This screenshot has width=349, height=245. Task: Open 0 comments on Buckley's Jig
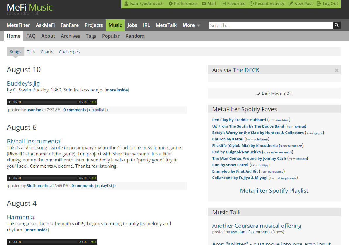click(75, 110)
